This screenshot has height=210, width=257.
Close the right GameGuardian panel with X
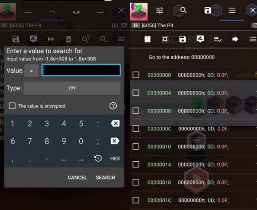pyautogui.click(x=253, y=10)
